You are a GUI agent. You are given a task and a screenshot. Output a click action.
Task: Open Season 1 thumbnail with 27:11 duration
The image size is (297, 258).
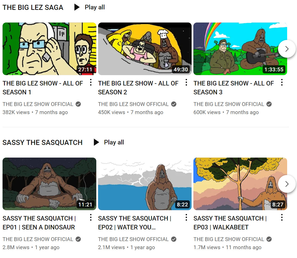(49, 49)
